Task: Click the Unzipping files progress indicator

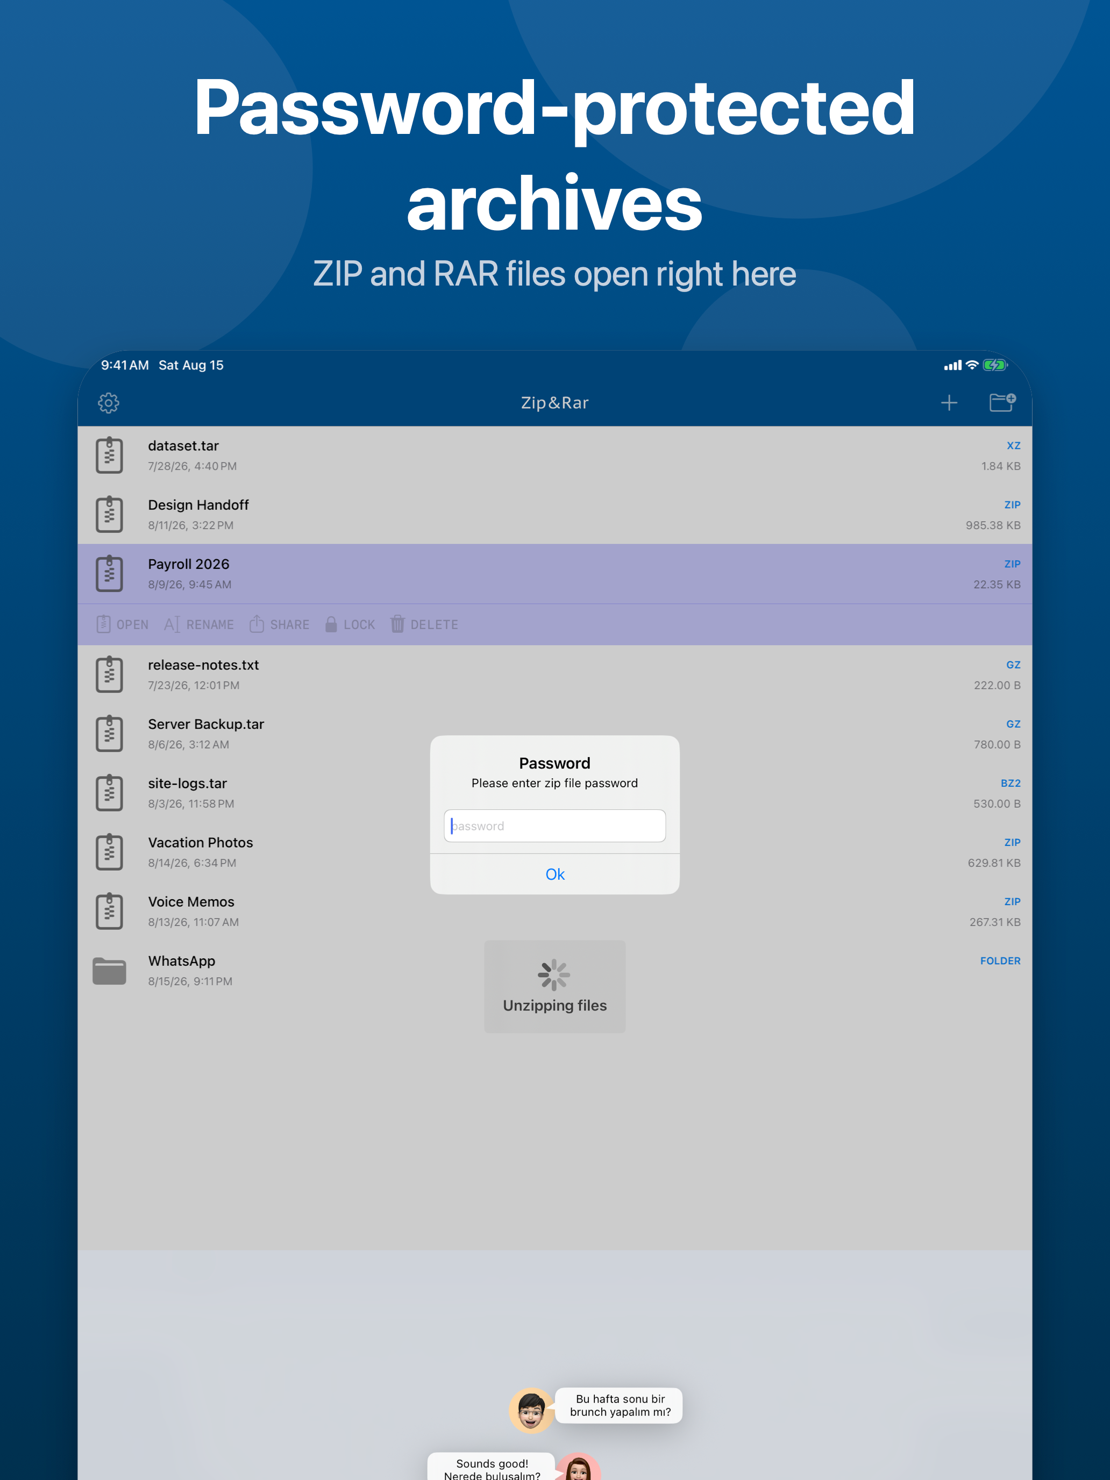Action: click(554, 986)
